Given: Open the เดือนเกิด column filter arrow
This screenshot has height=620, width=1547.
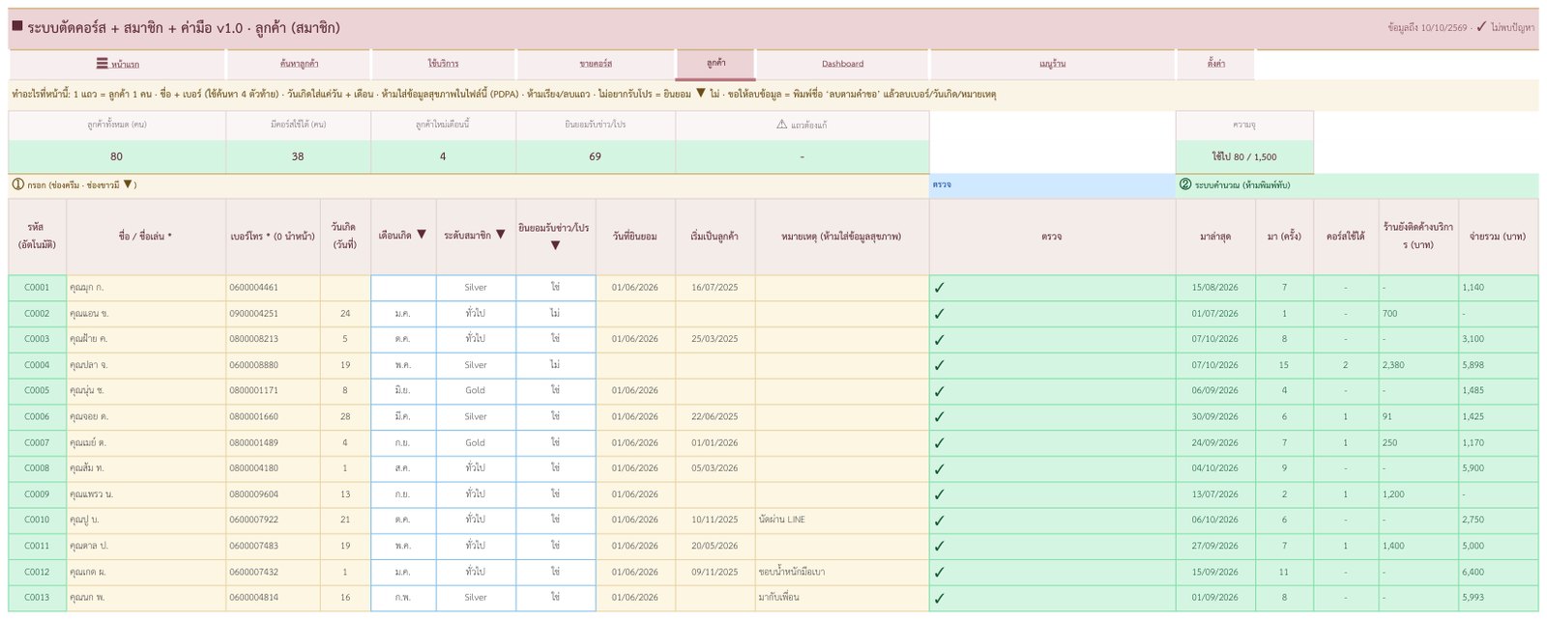Looking at the screenshot, I should [422, 235].
